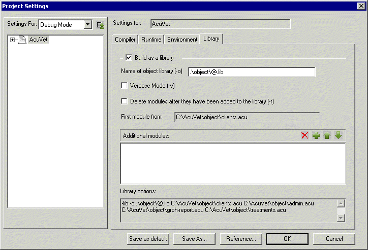Open the Environment tab
Screen dimensions: 368x250
click(x=182, y=40)
